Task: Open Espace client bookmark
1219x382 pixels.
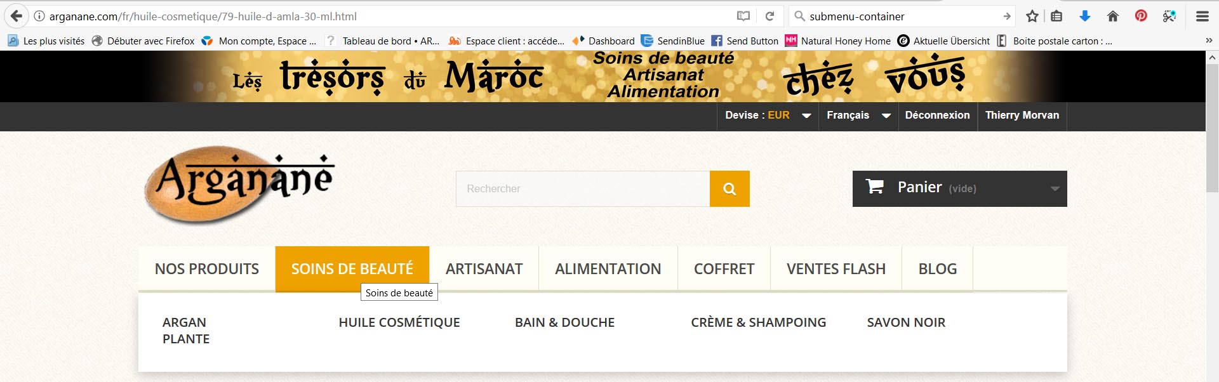Action: [x=507, y=41]
